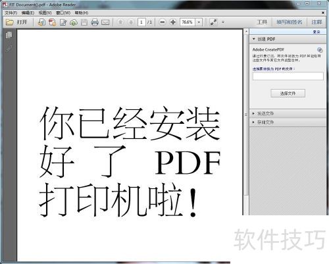Click the zoom out minus icon
329x264 pixels.
click(163, 22)
